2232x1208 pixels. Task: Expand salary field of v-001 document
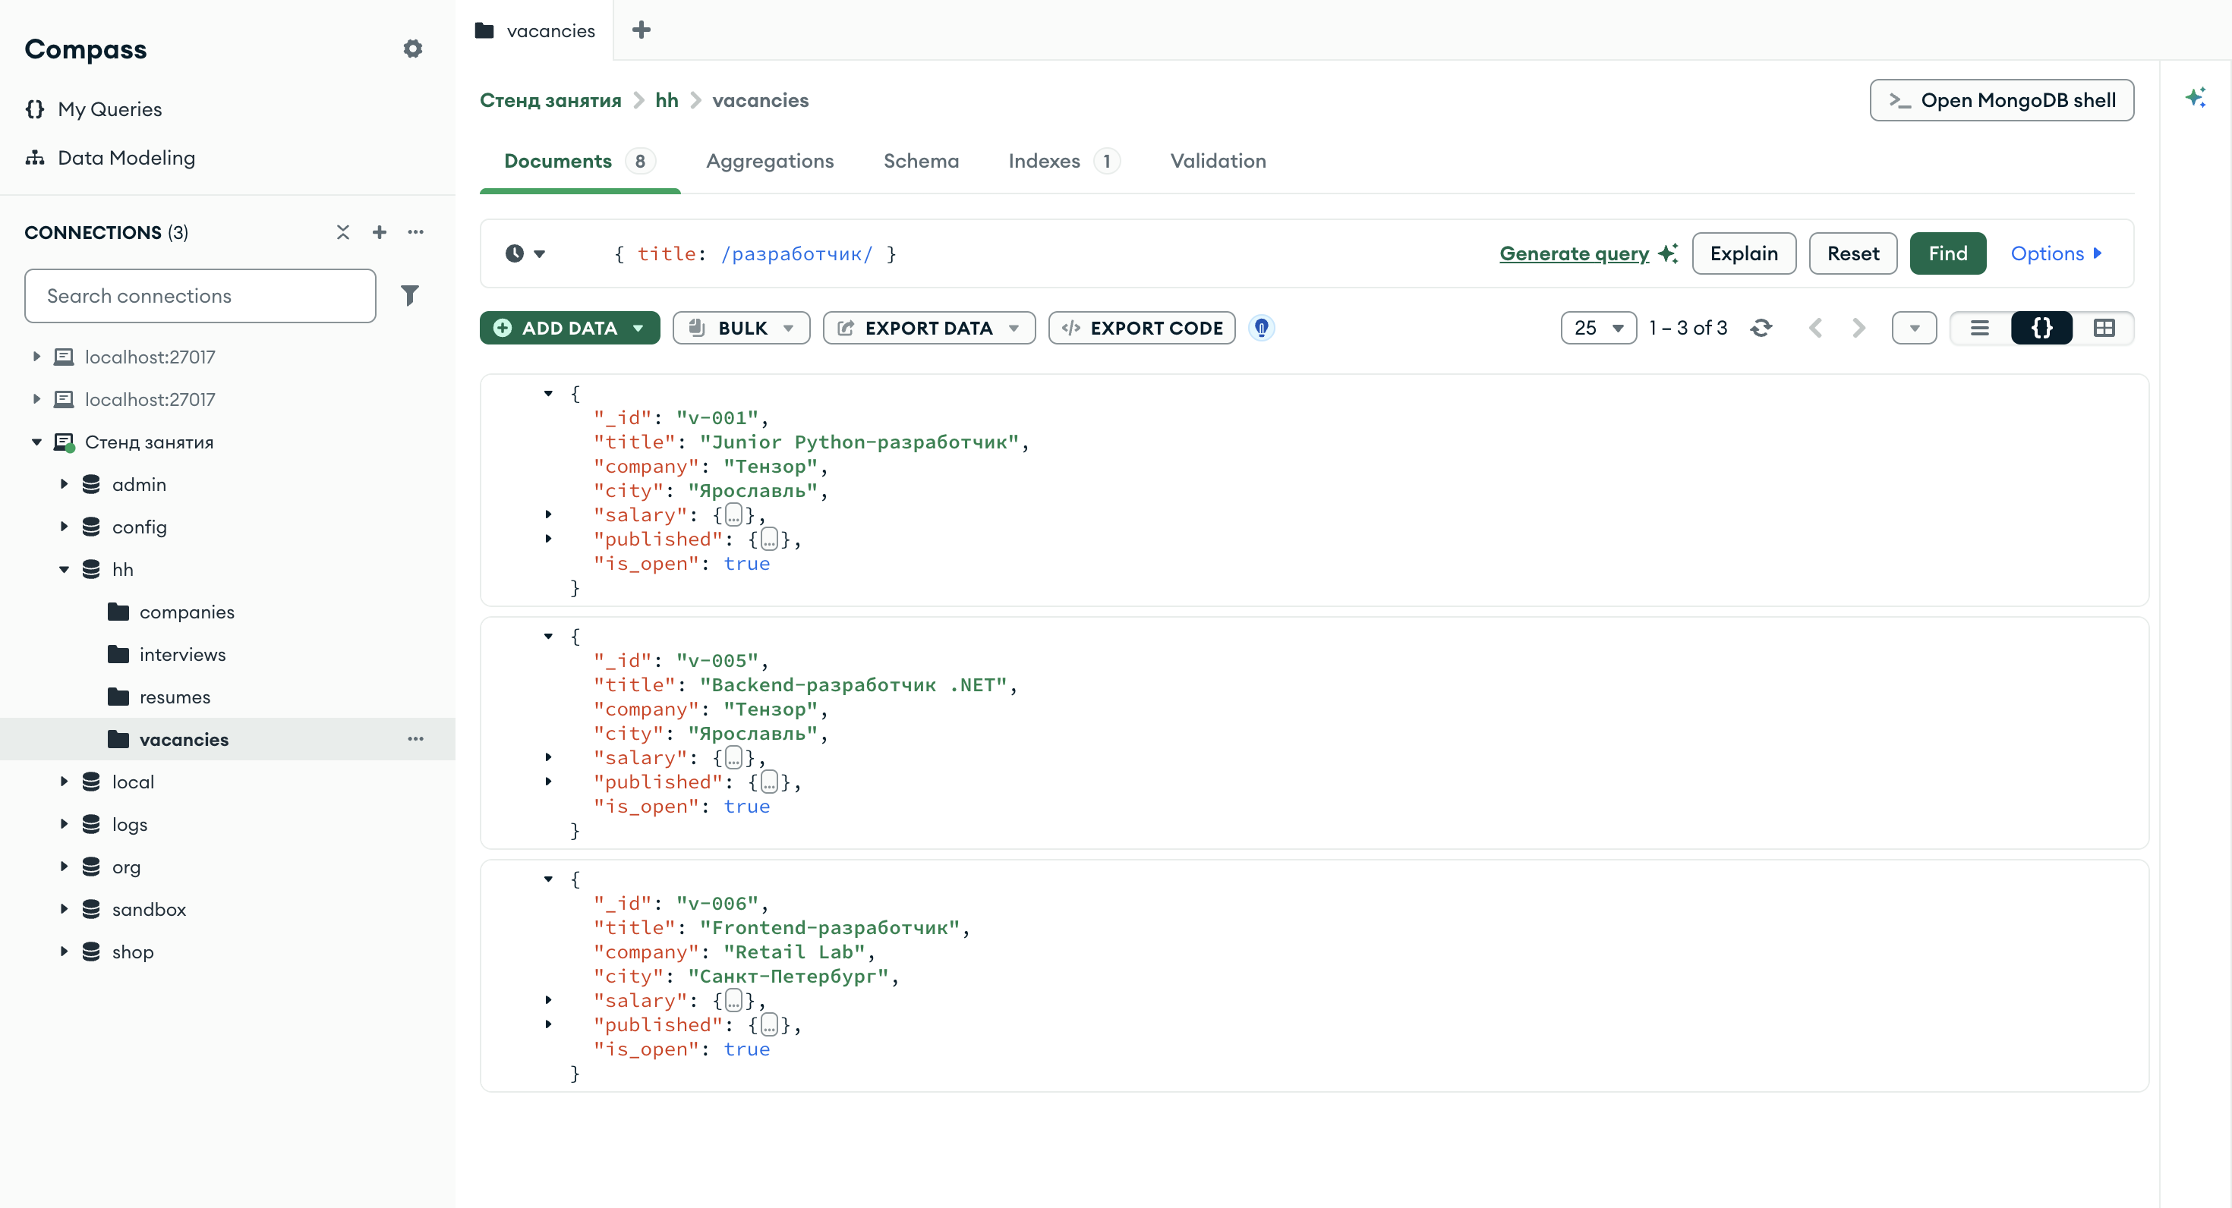[x=548, y=514]
